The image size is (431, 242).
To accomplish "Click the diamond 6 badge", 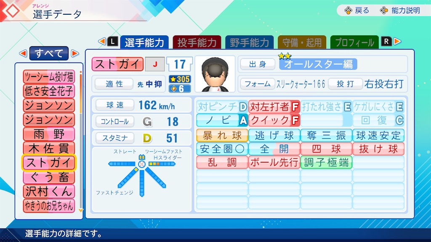I will (180, 89).
